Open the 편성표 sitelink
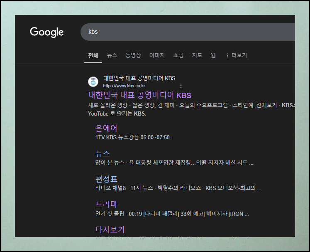Viewport: 310px width, 252px height. click(x=106, y=179)
